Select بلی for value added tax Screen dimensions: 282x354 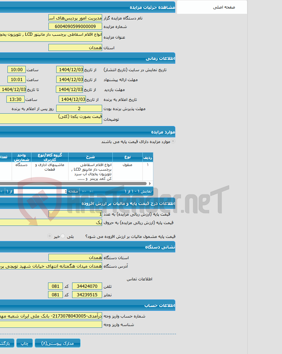tap(63, 236)
